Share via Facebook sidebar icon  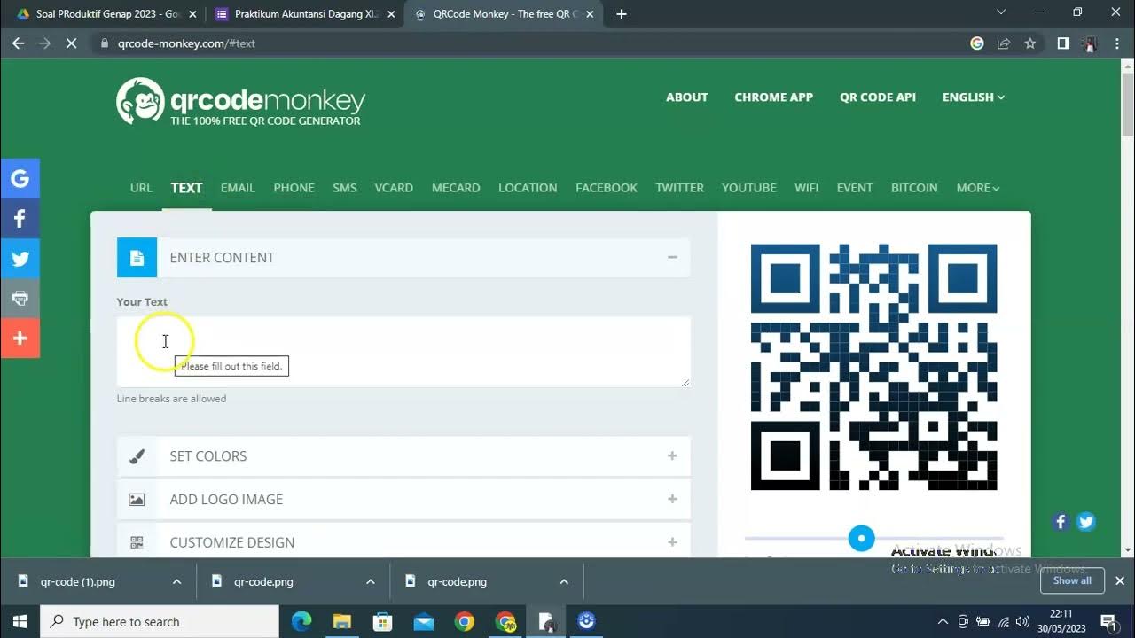point(20,218)
